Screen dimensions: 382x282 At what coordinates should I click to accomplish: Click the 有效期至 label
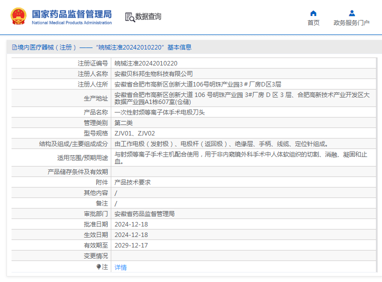click(96, 245)
